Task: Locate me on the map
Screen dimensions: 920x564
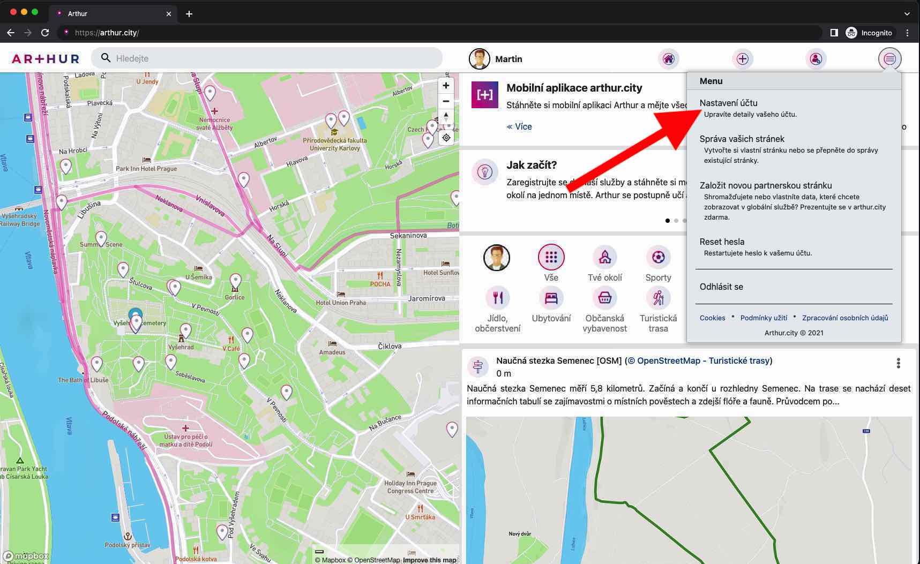Action: (446, 138)
